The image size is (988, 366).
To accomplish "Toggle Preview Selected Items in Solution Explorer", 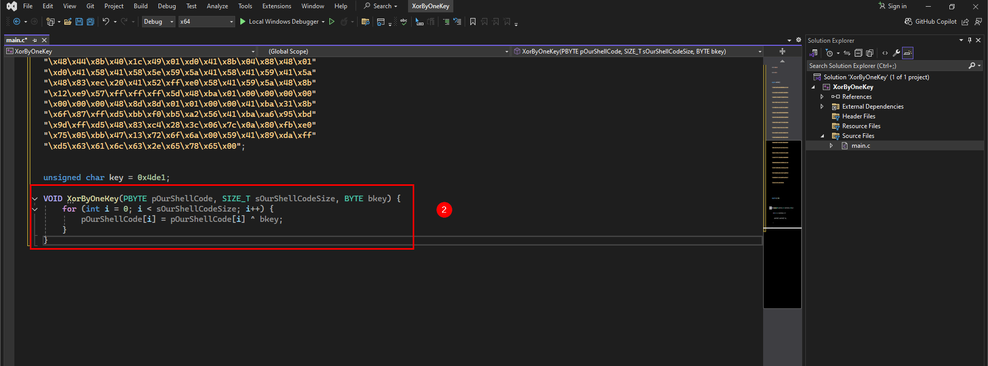I will pos(908,53).
